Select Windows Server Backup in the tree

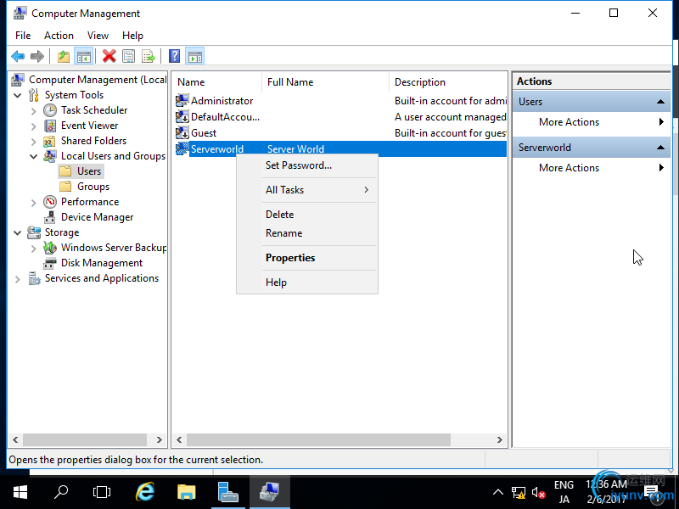114,248
